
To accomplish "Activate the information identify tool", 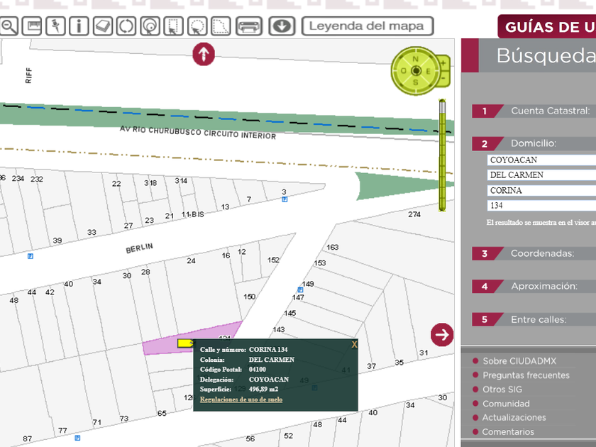I will [78, 26].
